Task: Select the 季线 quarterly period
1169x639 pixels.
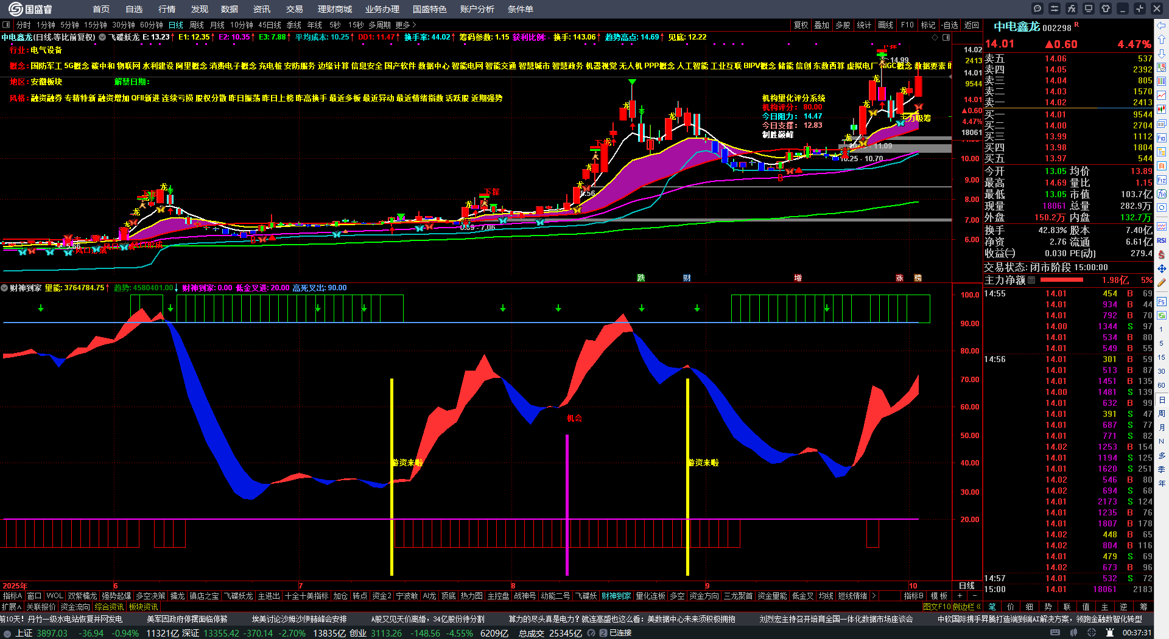Action: coord(294,25)
